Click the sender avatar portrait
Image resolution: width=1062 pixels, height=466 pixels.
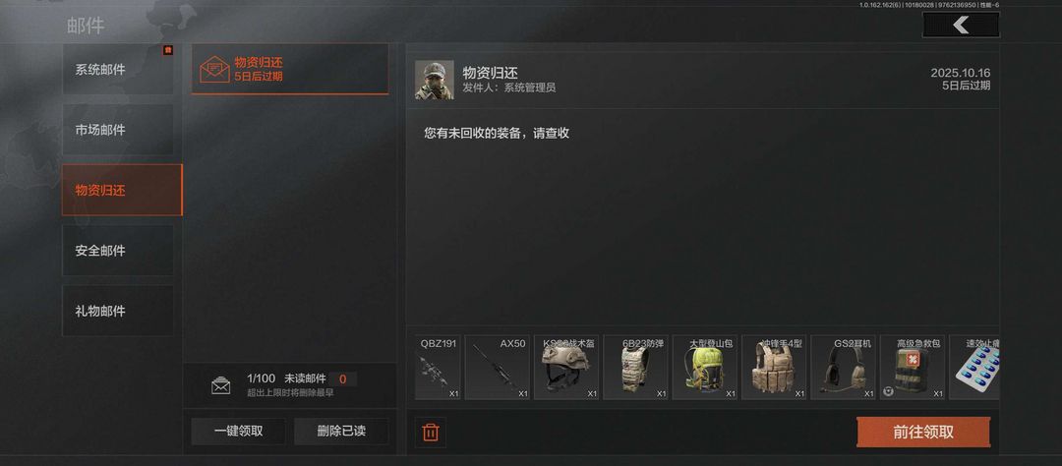(x=435, y=80)
